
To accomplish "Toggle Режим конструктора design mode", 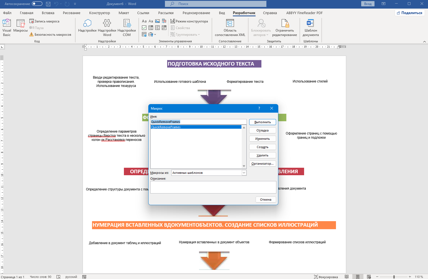I will pos(189,21).
